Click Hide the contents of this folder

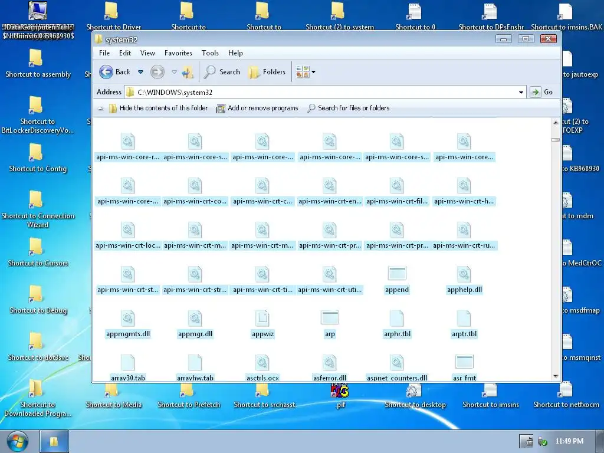point(158,108)
